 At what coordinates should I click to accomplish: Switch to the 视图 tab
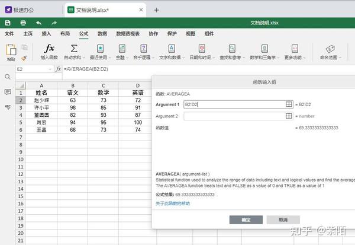point(191,34)
